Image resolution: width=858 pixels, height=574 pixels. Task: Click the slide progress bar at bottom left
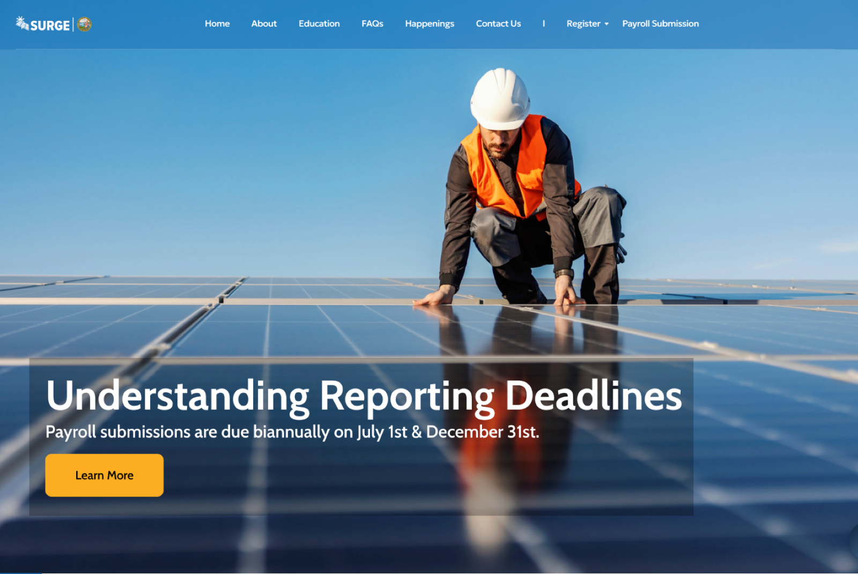[20, 572]
